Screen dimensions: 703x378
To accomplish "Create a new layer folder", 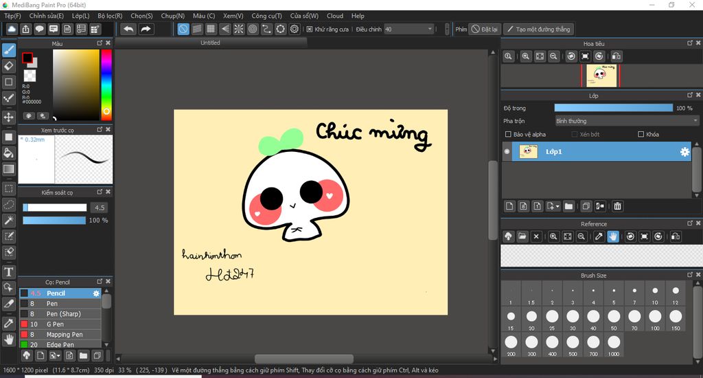I will tap(568, 206).
